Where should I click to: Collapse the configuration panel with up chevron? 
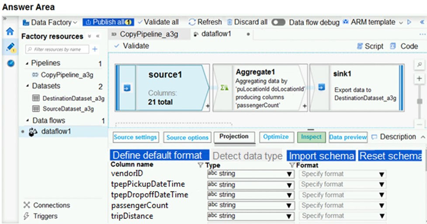423,137
